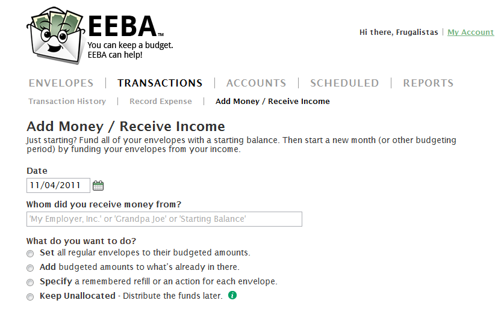This screenshot has height=333, width=498.
Task: Click the Add Money / Receive Income sub-menu item
Action: (x=273, y=102)
